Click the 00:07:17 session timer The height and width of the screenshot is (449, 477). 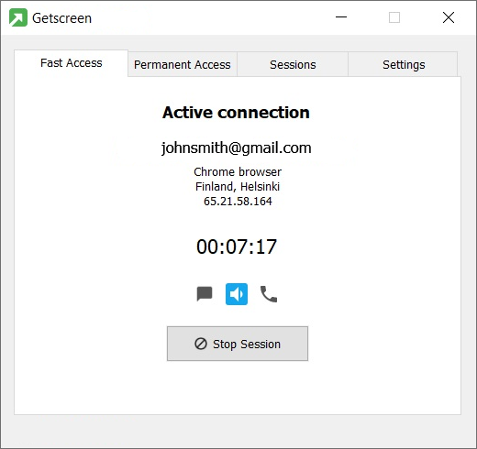tap(237, 246)
